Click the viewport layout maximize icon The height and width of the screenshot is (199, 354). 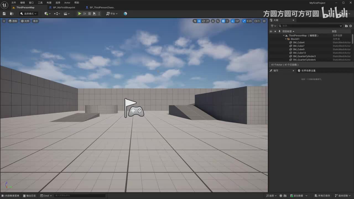coord(264,21)
